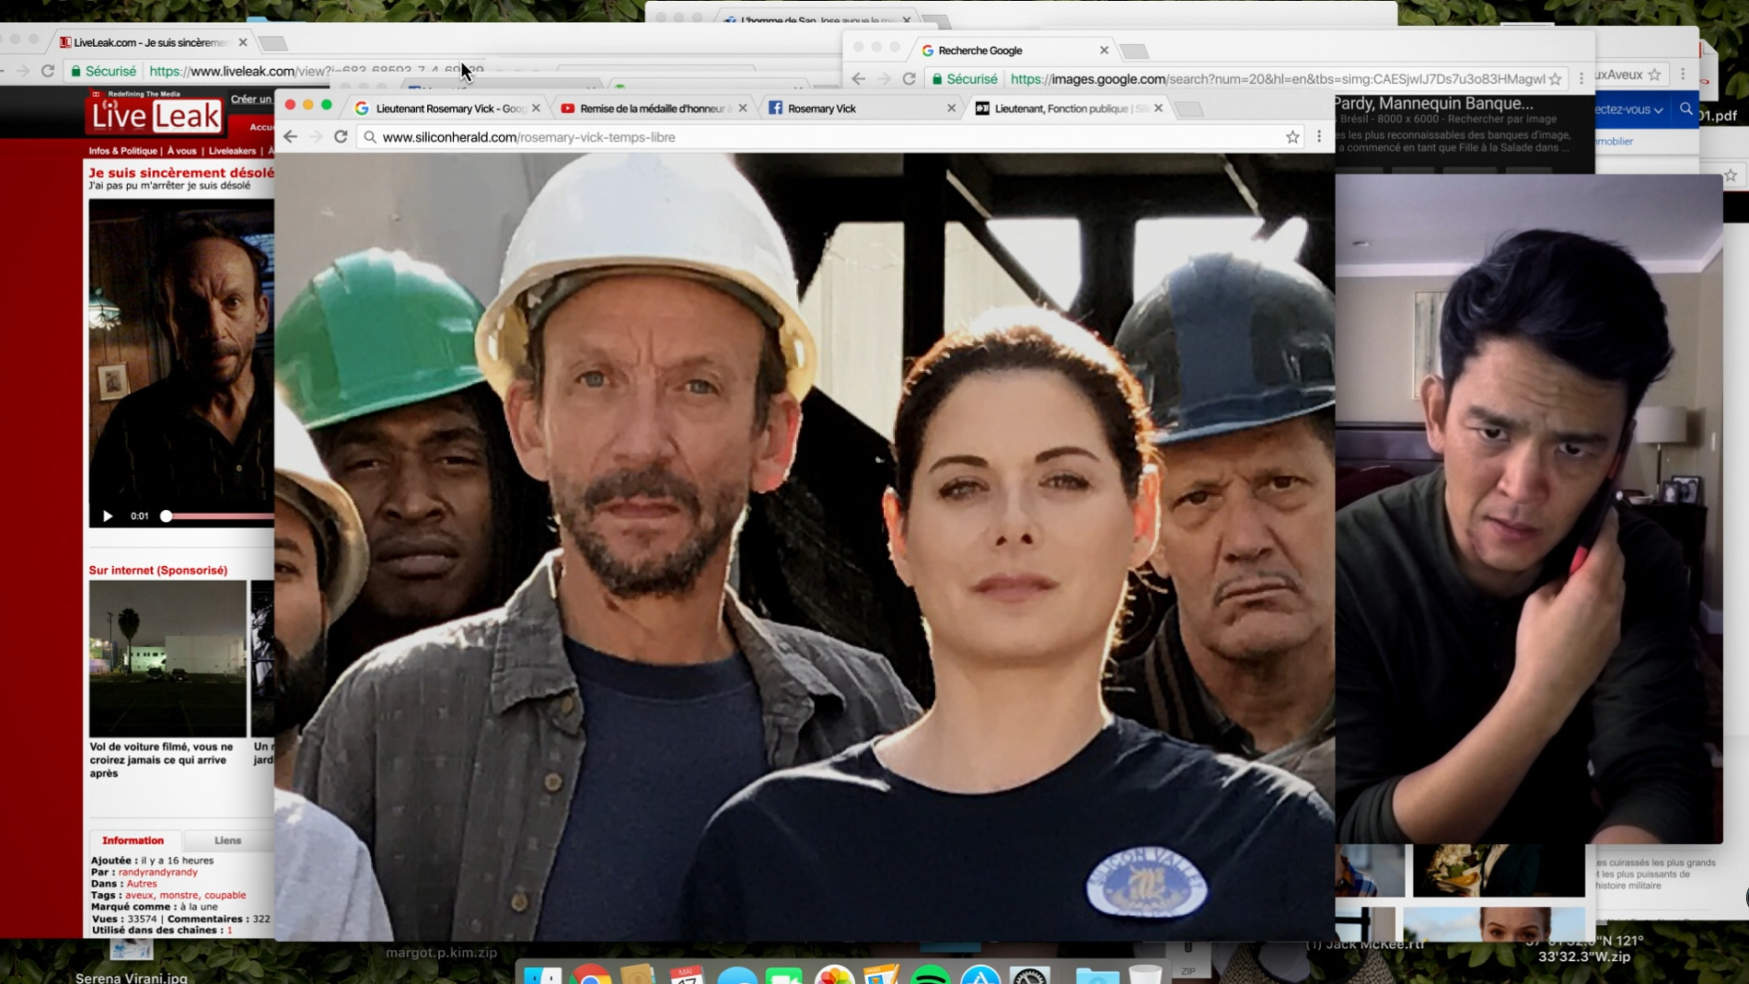Image resolution: width=1749 pixels, height=984 pixels.
Task: Click the Pardy, Mannequin Banque image result title
Action: 1433,103
